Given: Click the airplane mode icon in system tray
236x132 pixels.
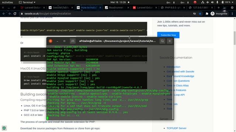Looking at the screenshot, I should tap(208, 2).
